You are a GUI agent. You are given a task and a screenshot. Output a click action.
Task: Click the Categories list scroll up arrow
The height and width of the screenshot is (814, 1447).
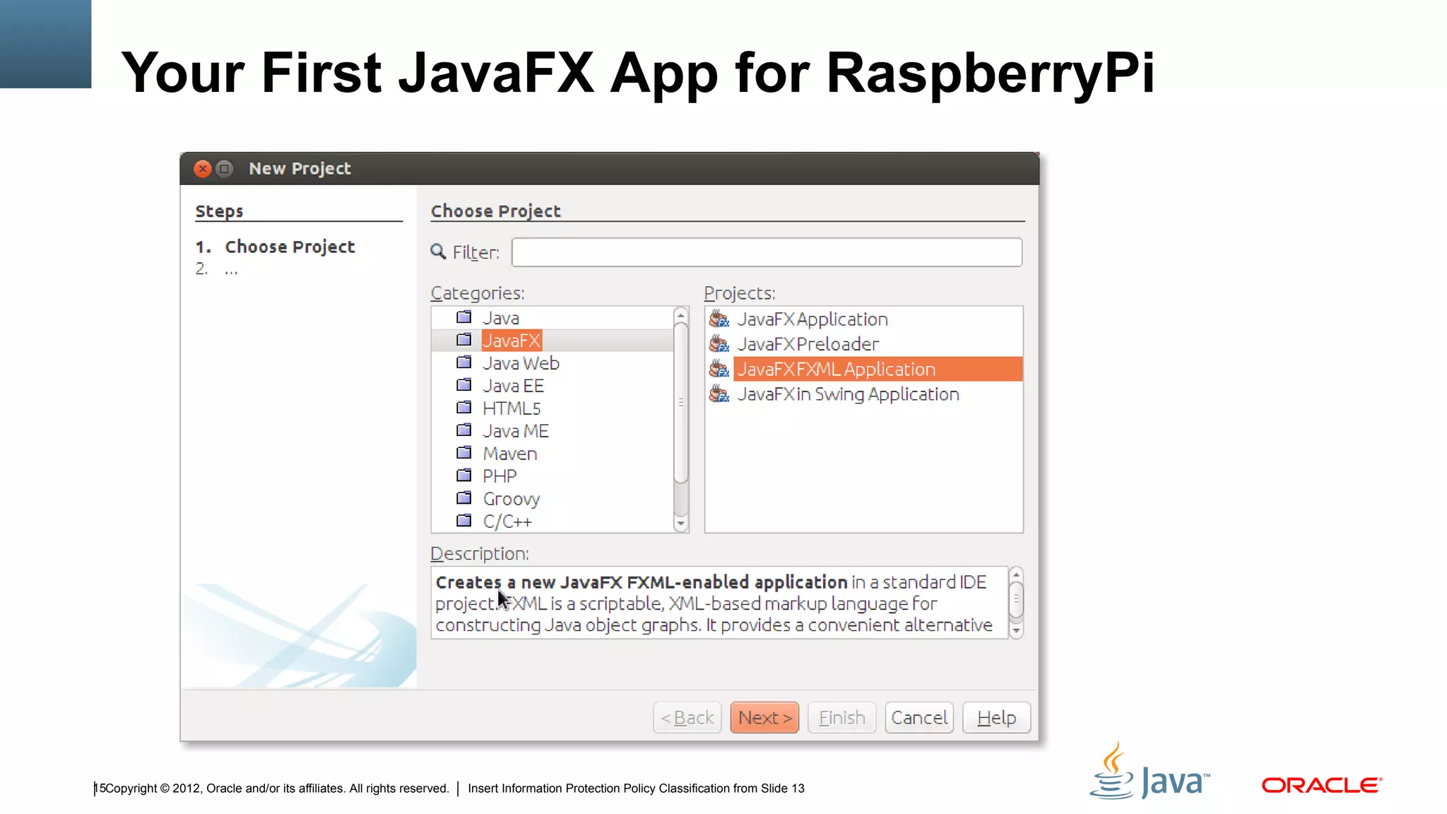[681, 315]
